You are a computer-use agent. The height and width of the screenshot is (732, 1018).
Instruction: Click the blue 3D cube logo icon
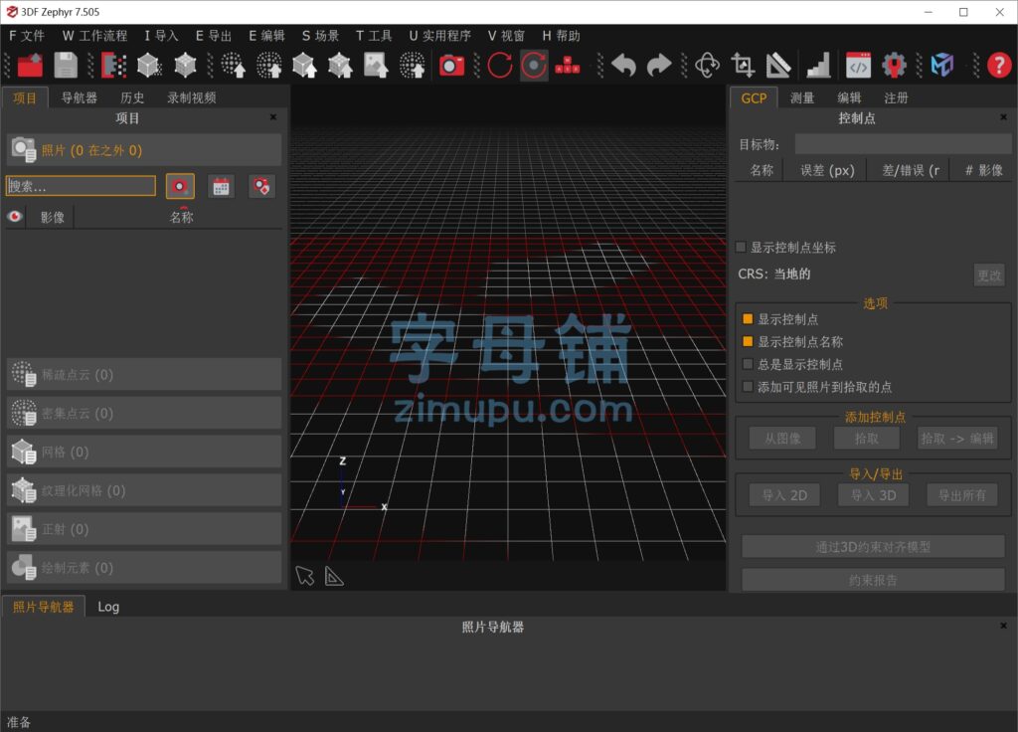942,65
